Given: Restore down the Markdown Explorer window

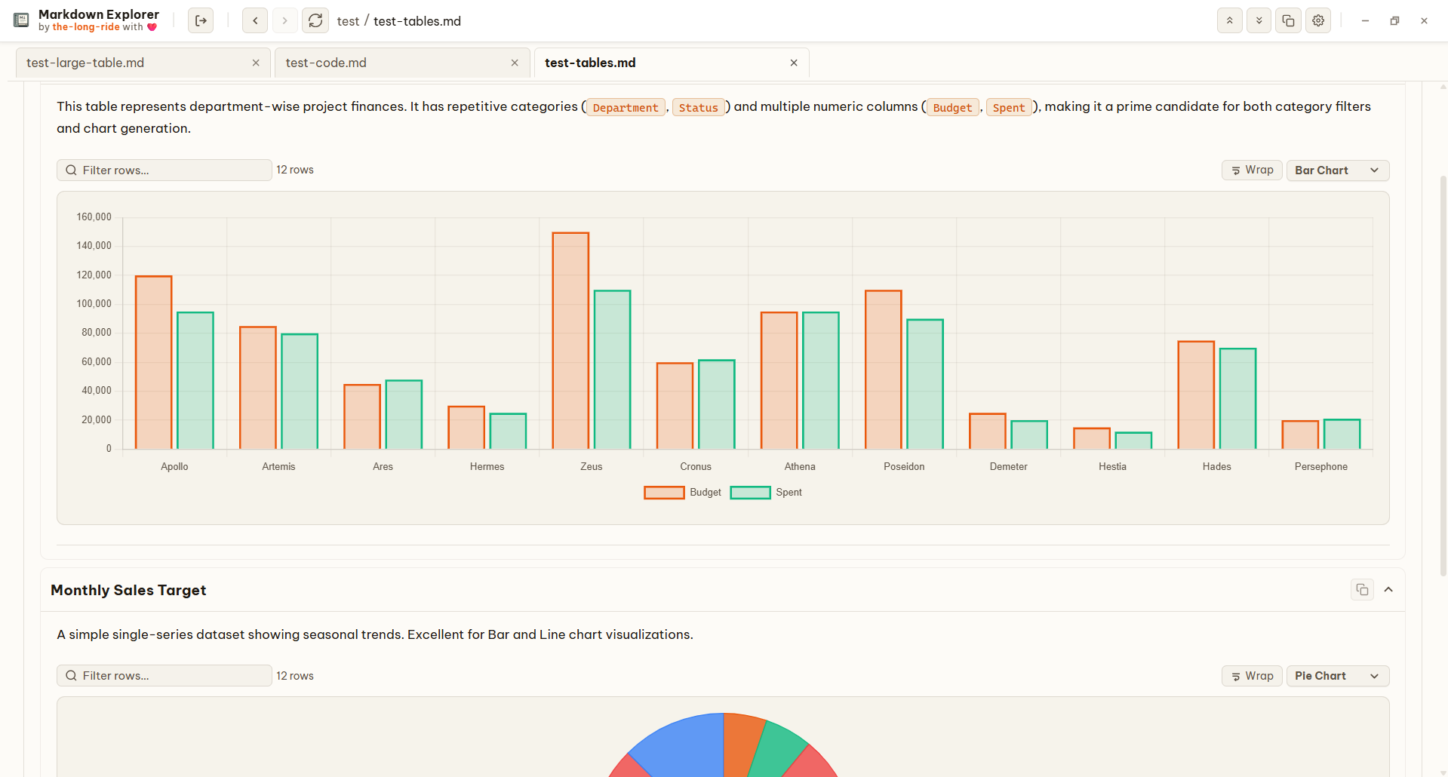Looking at the screenshot, I should [x=1394, y=20].
